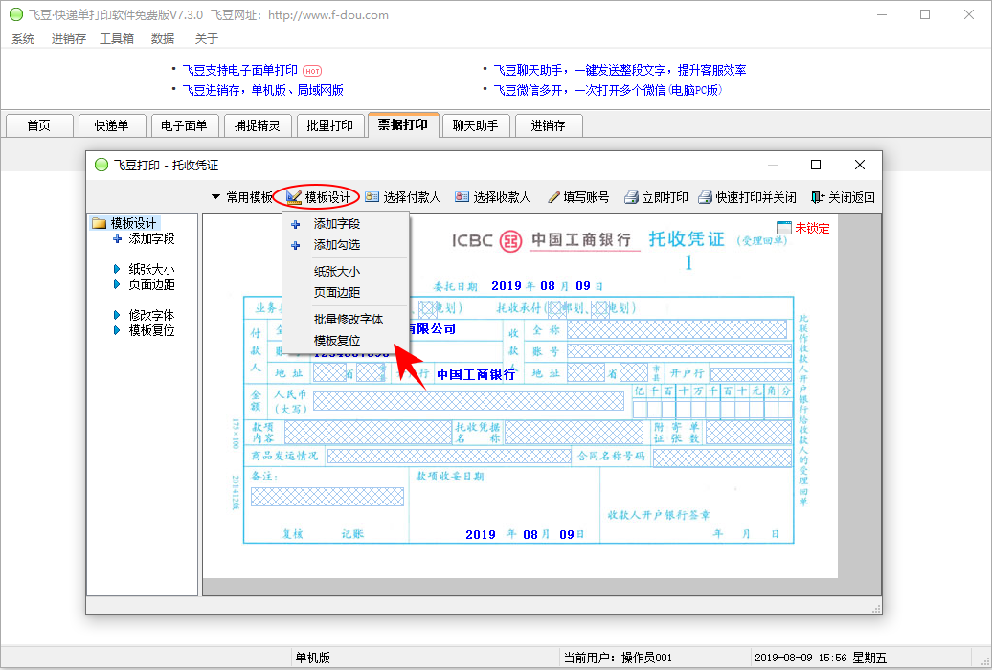Choose 添加勾选 from the dropdown menu
Viewport: 992px width, 670px height.
[346, 245]
